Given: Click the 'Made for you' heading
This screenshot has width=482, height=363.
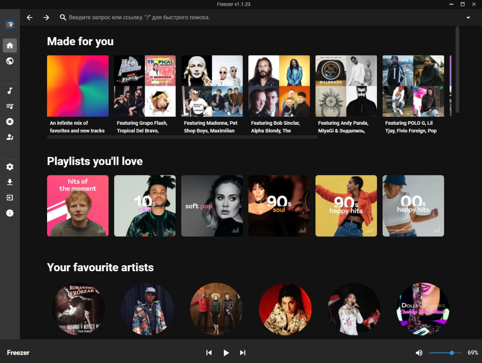Looking at the screenshot, I should click(x=80, y=41).
